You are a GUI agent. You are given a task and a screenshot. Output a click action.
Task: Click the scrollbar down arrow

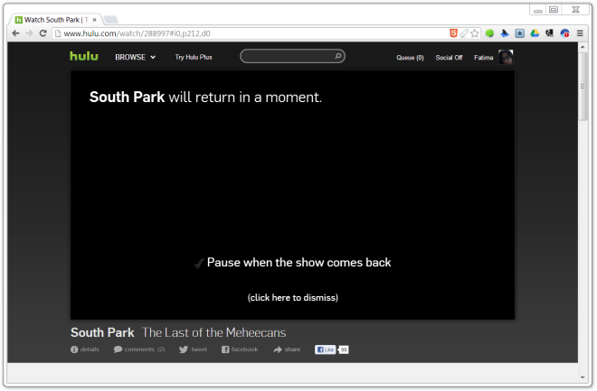coord(583,377)
